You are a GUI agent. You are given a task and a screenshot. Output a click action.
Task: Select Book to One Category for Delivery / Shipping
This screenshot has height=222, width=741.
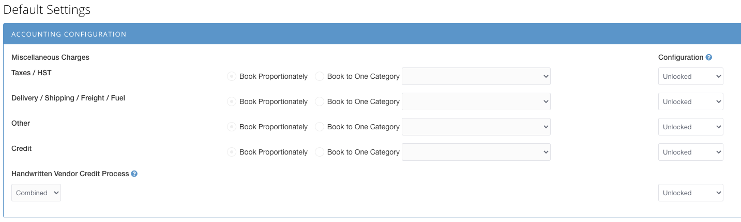320,101
